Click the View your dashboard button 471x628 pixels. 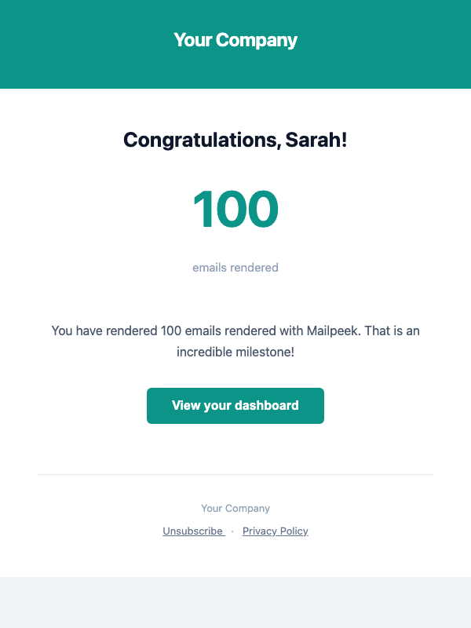pyautogui.click(x=235, y=406)
